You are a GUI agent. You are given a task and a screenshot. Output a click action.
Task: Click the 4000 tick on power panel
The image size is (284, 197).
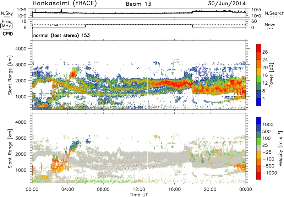click(x=21, y=49)
